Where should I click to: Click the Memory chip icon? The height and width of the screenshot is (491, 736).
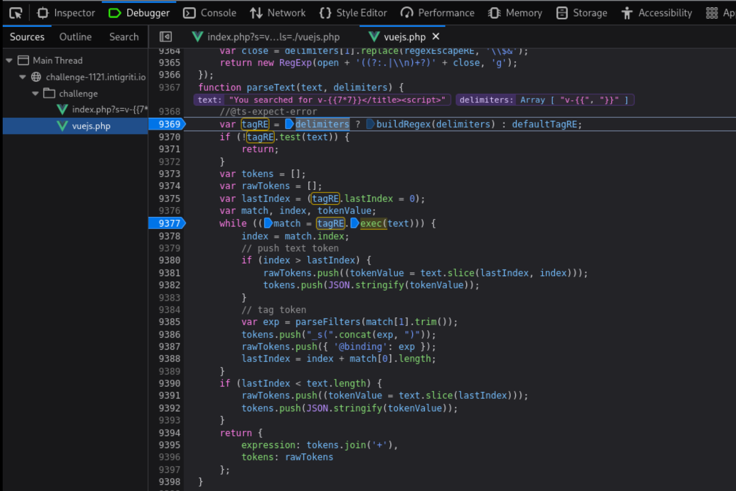(494, 13)
